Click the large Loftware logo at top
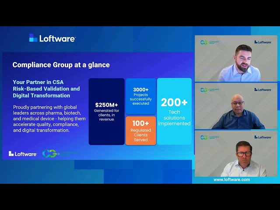The width and height of the screenshot is (280, 210). (52, 38)
